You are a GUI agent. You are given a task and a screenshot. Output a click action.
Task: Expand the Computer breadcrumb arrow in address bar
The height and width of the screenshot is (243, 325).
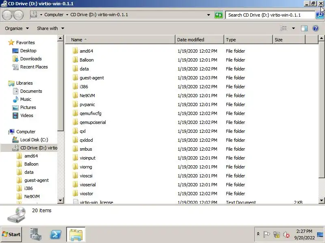tap(67, 15)
